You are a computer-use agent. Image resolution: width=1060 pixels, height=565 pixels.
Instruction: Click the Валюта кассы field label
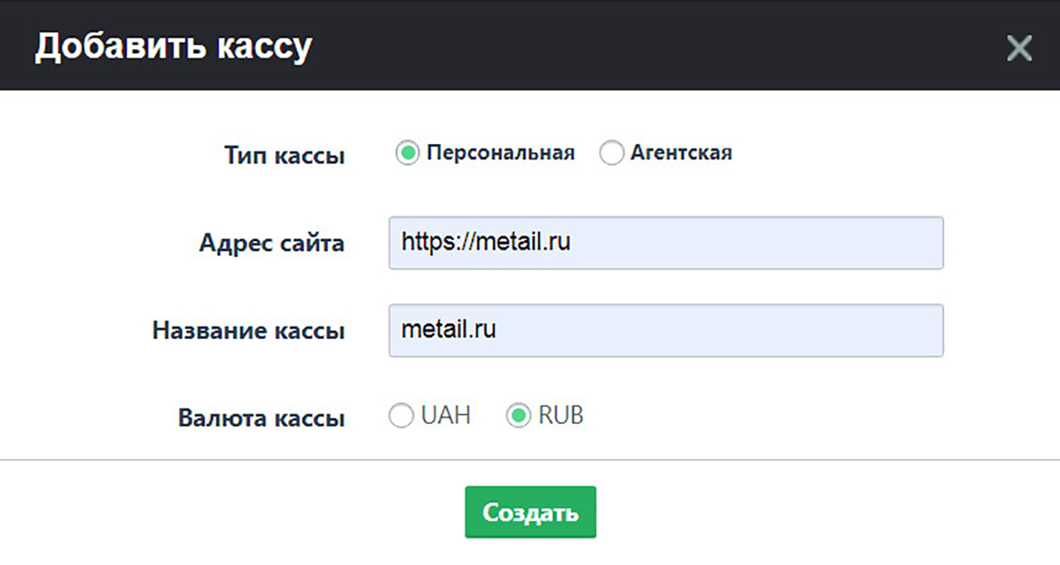click(x=261, y=418)
